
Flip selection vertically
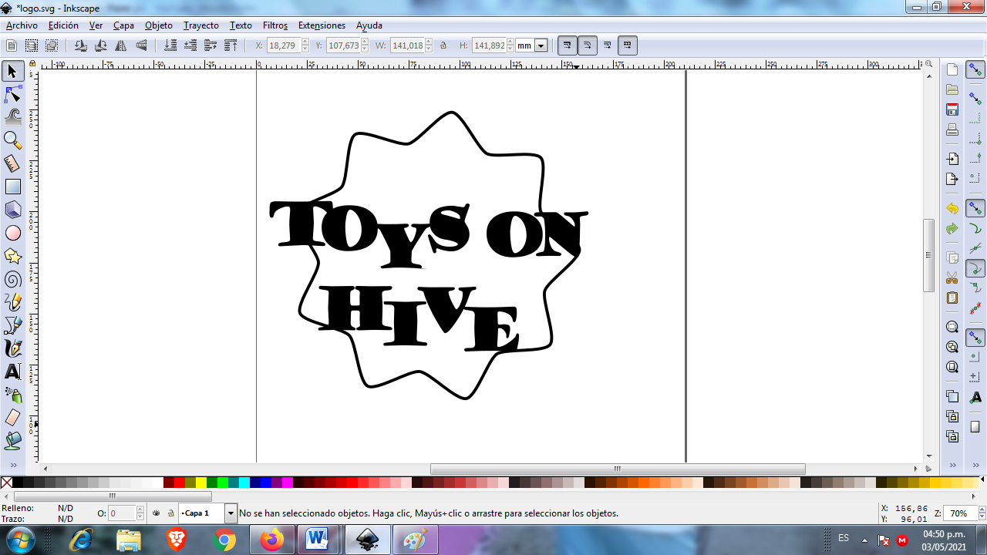[x=141, y=45]
